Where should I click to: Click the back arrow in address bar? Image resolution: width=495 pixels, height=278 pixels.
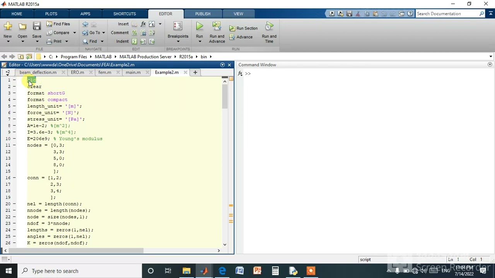click(x=4, y=56)
